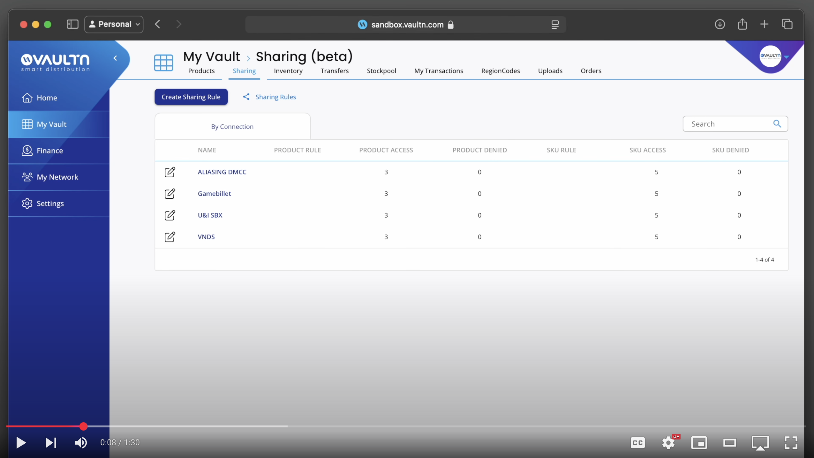Sort by PRODUCT ACCESS column header

[386, 150]
